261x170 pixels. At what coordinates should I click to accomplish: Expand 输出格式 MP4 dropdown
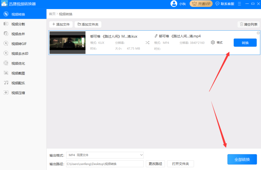[x=105, y=155]
